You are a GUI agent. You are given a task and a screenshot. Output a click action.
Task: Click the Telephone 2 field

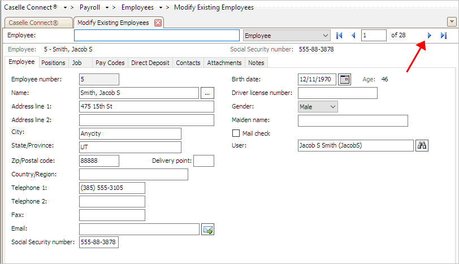(x=112, y=202)
